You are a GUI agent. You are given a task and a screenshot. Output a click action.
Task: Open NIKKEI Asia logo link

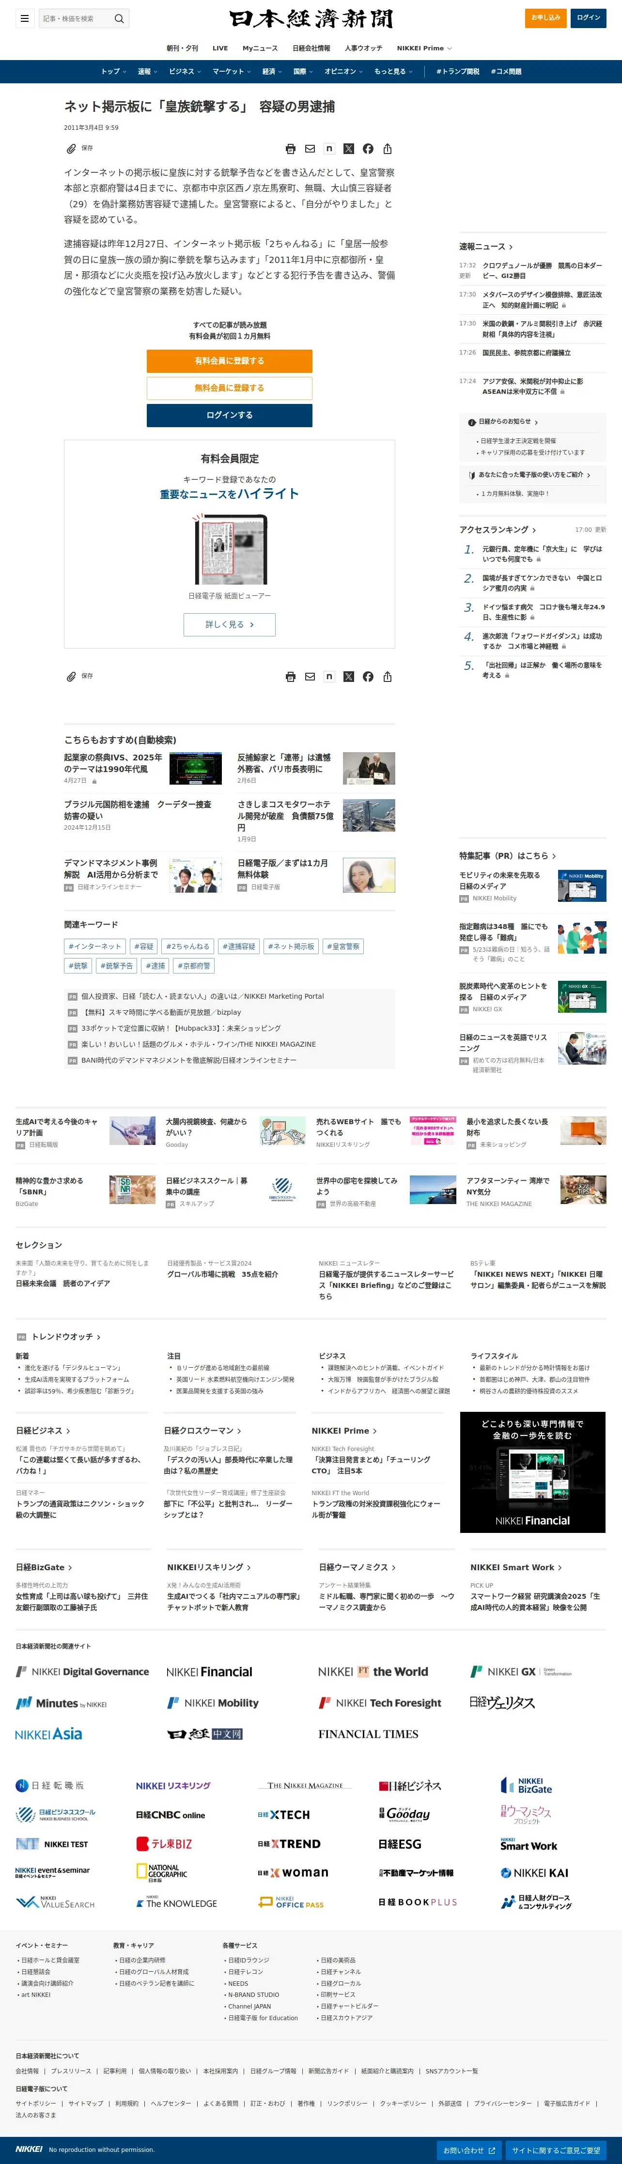click(x=49, y=1734)
